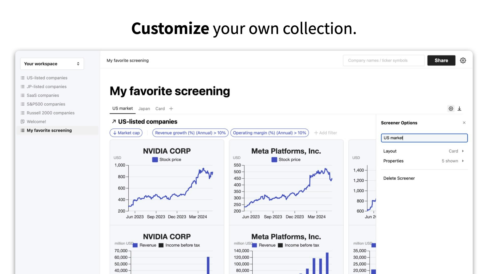The width and height of the screenshot is (488, 274).
Task: Click NVIDIA CORP revenue chart title
Action: (x=167, y=236)
